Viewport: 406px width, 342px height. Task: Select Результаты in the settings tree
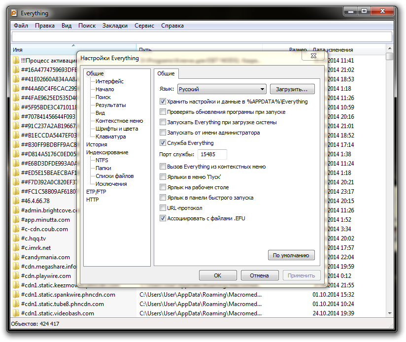pyautogui.click(x=111, y=105)
